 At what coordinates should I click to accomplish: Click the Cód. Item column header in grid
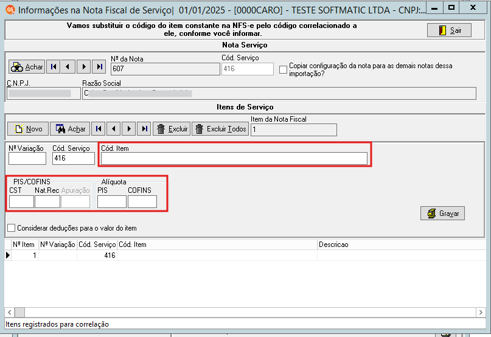[x=217, y=245]
